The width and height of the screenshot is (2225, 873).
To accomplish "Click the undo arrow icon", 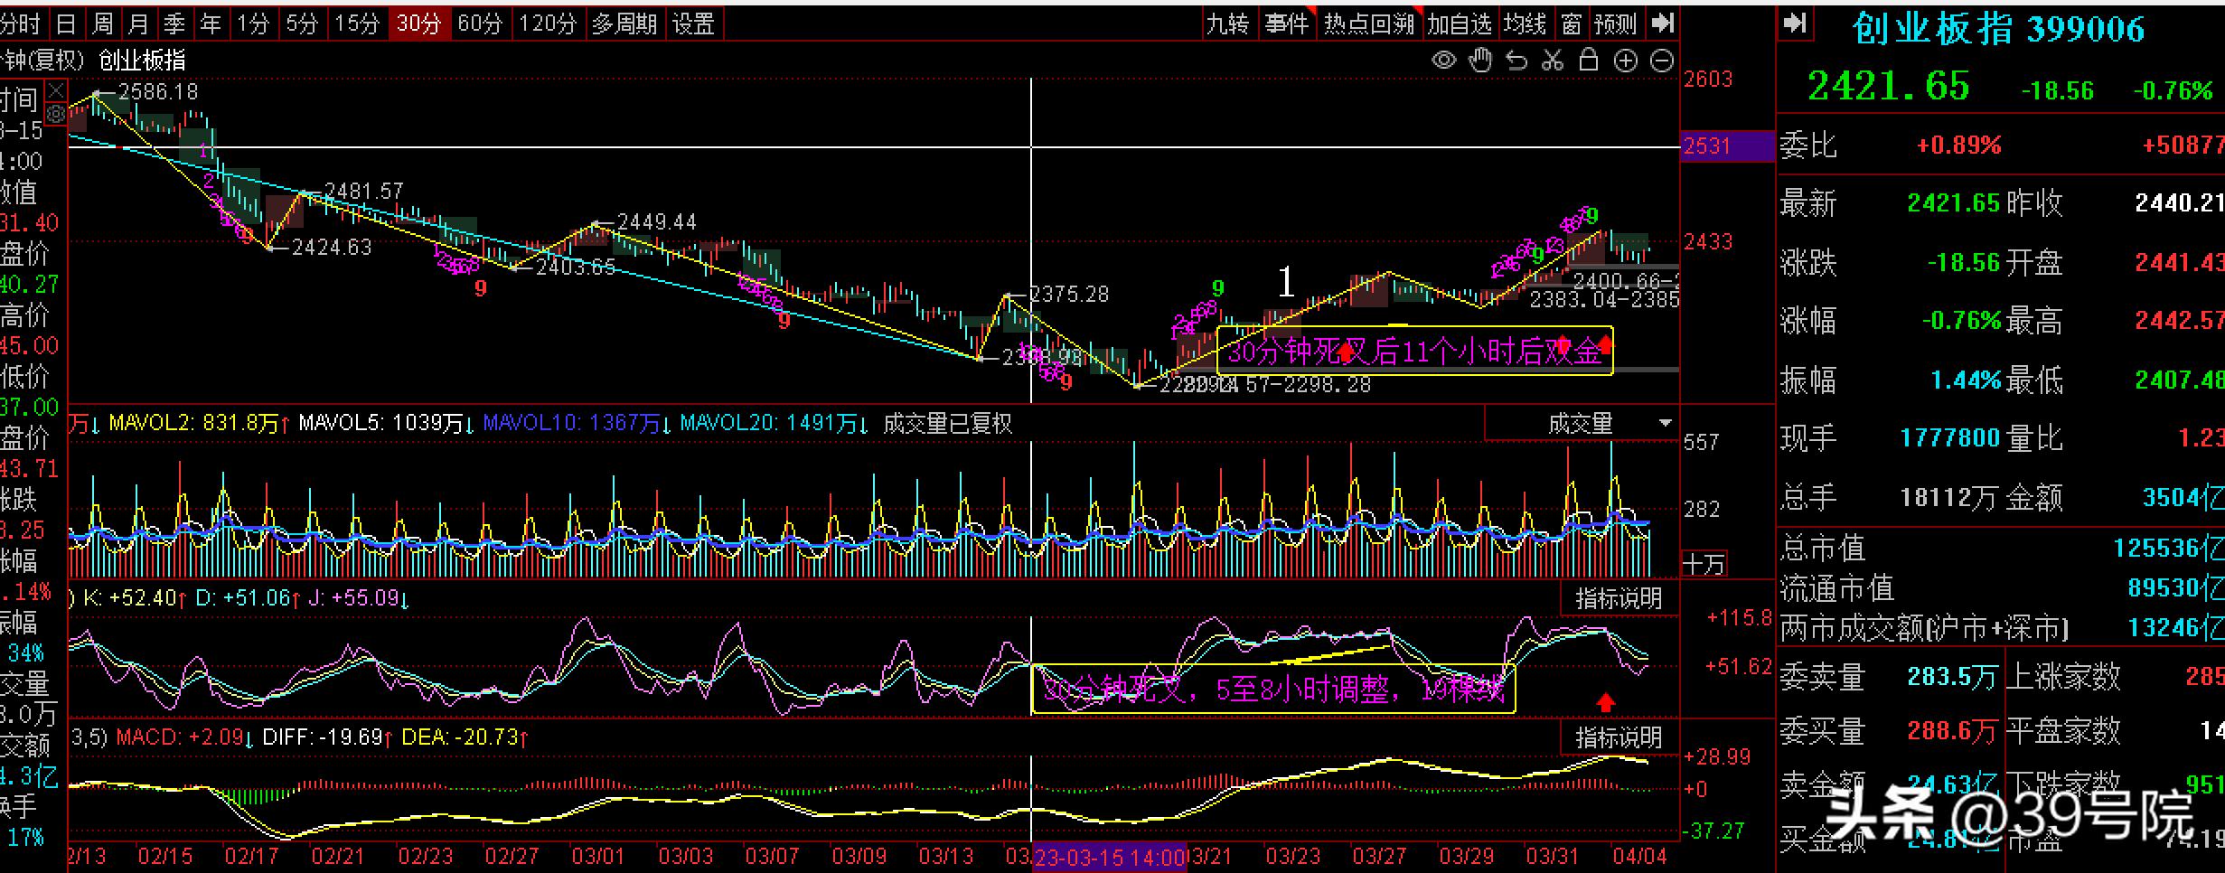I will point(1516,61).
